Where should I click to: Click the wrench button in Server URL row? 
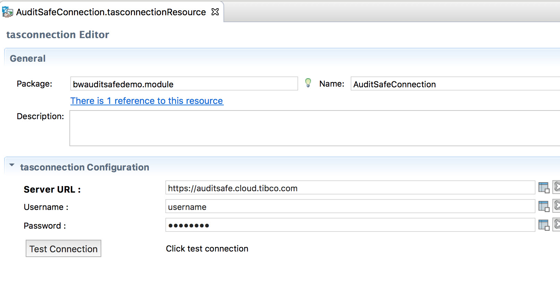pyautogui.click(x=557, y=187)
